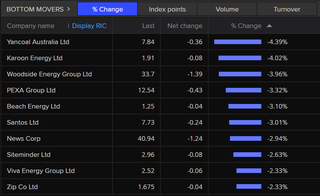Click Santos last price 7.73
Image resolution: width=320 pixels, height=196 pixels.
coord(148,122)
